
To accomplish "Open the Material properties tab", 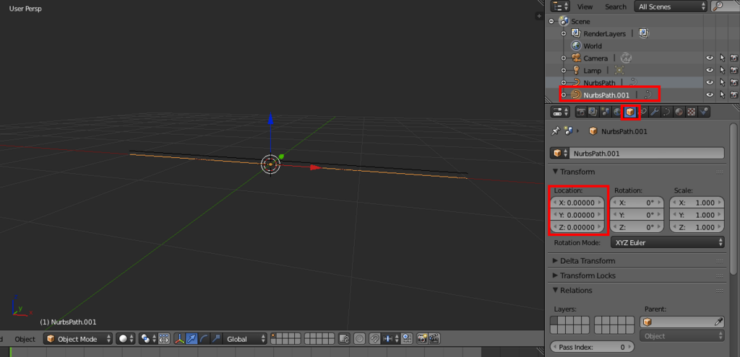I will pyautogui.click(x=679, y=112).
